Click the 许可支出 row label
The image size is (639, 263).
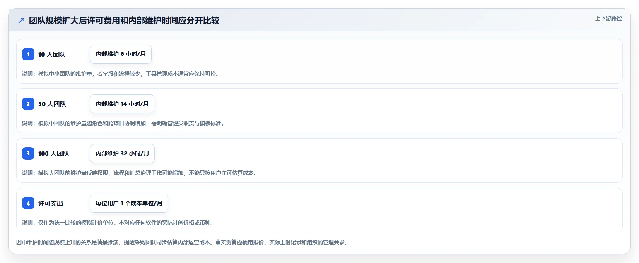coord(51,203)
